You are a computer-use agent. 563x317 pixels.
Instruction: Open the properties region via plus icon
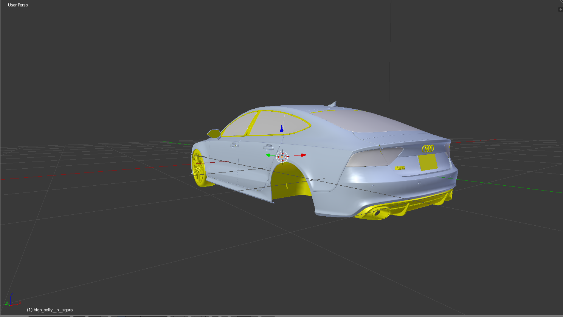tap(560, 9)
